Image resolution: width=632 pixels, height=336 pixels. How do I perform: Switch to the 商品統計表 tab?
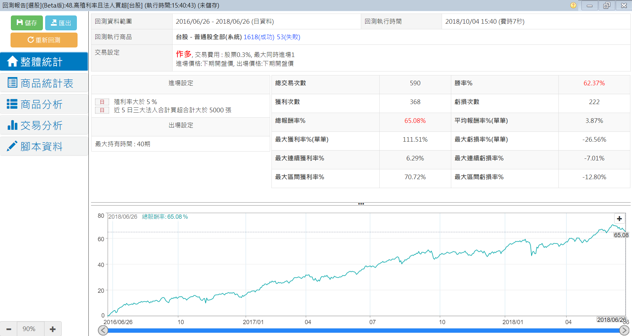(x=44, y=83)
